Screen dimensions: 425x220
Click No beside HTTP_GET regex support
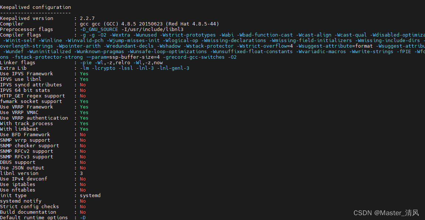(82, 96)
